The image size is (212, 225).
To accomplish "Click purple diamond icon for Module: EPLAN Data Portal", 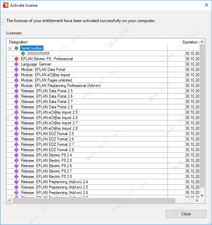I will (x=16, y=70).
